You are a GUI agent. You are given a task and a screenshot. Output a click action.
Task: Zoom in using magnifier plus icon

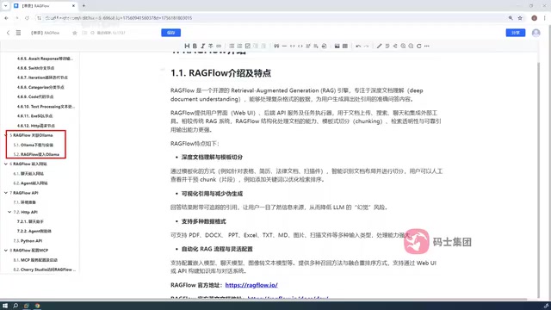tap(403, 46)
